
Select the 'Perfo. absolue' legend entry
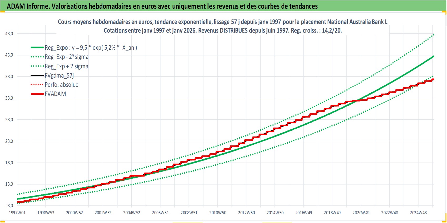[62, 85]
